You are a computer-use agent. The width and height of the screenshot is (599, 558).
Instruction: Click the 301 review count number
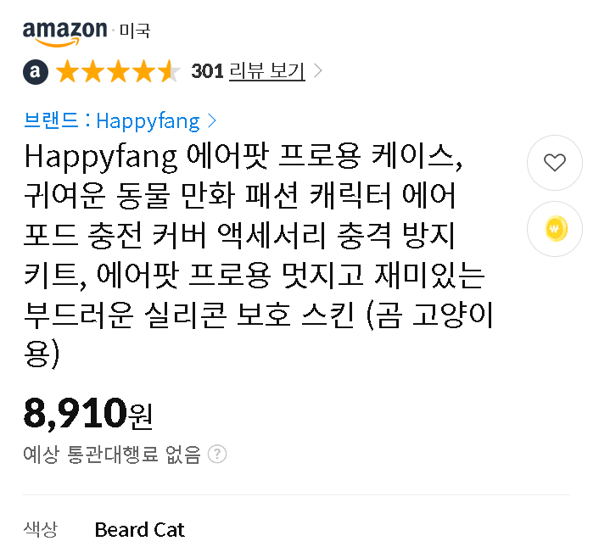tap(207, 71)
